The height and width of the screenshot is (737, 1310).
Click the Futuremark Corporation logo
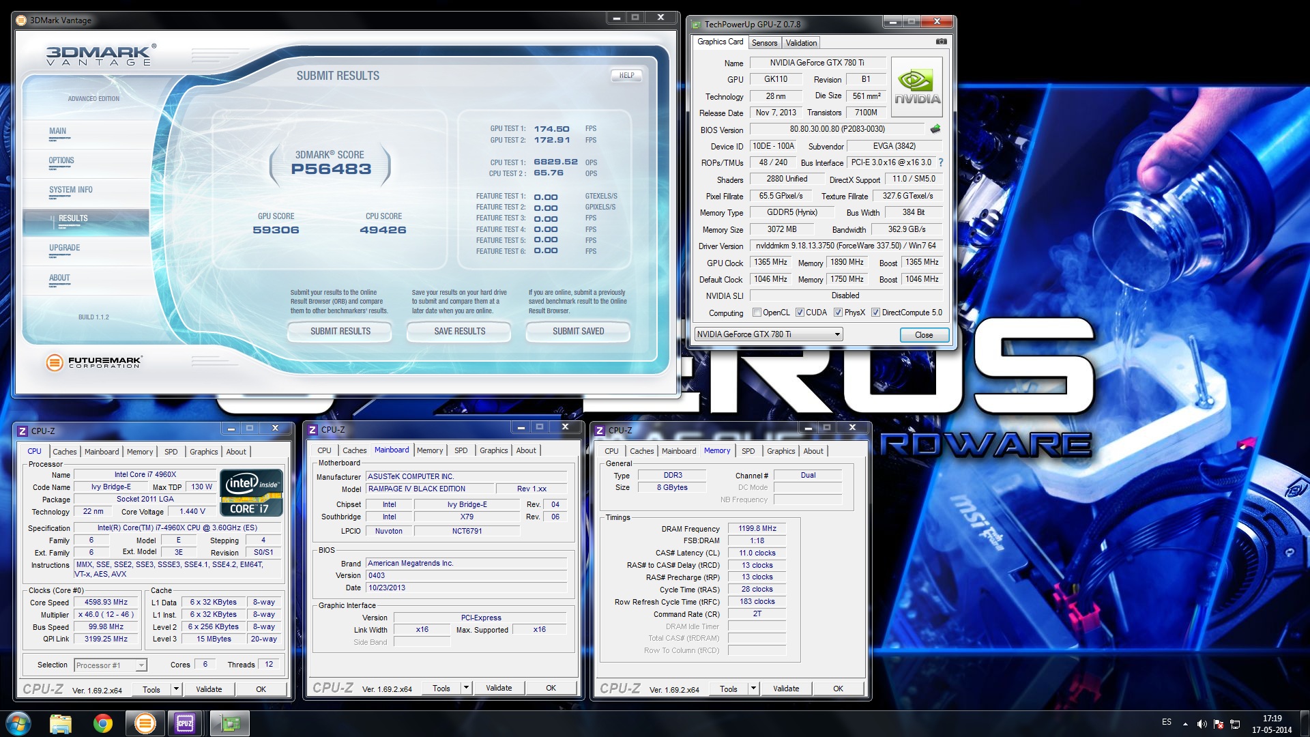point(94,362)
